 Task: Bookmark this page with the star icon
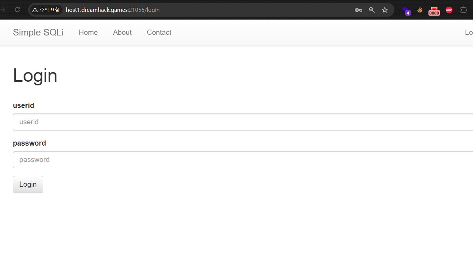pyautogui.click(x=385, y=10)
